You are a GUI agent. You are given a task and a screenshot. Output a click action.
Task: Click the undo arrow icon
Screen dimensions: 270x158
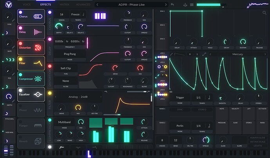click(x=172, y=5)
